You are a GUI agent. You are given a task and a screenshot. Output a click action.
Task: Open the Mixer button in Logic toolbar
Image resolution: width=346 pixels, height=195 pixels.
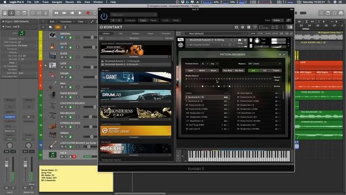pyautogui.click(x=39, y=13)
